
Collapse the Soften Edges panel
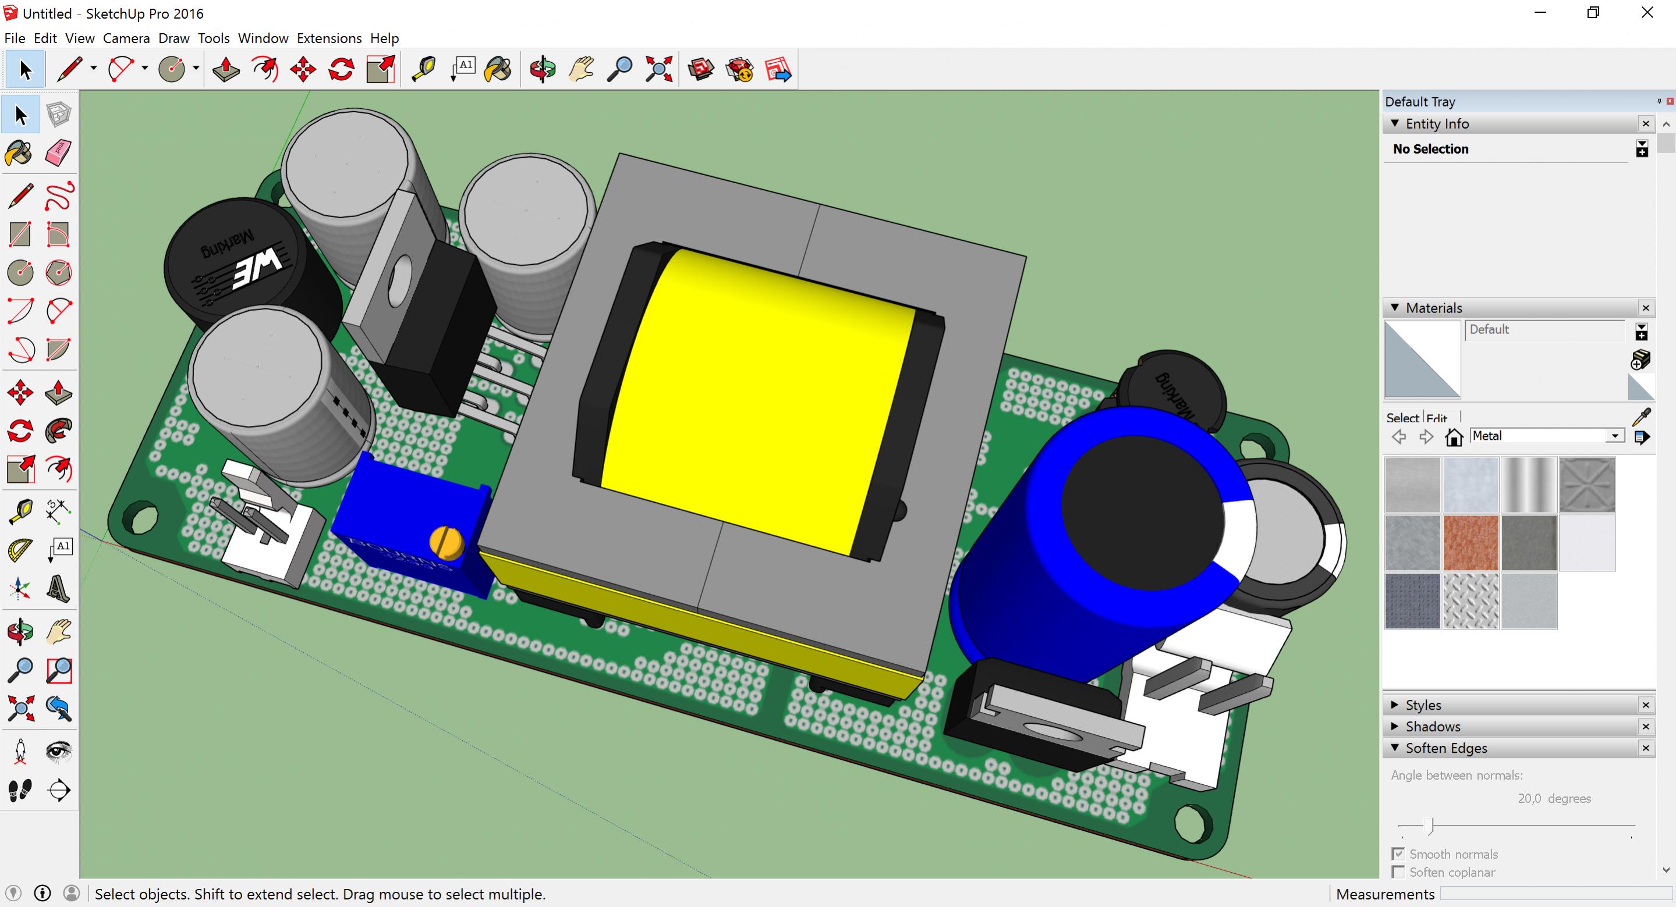(1395, 747)
